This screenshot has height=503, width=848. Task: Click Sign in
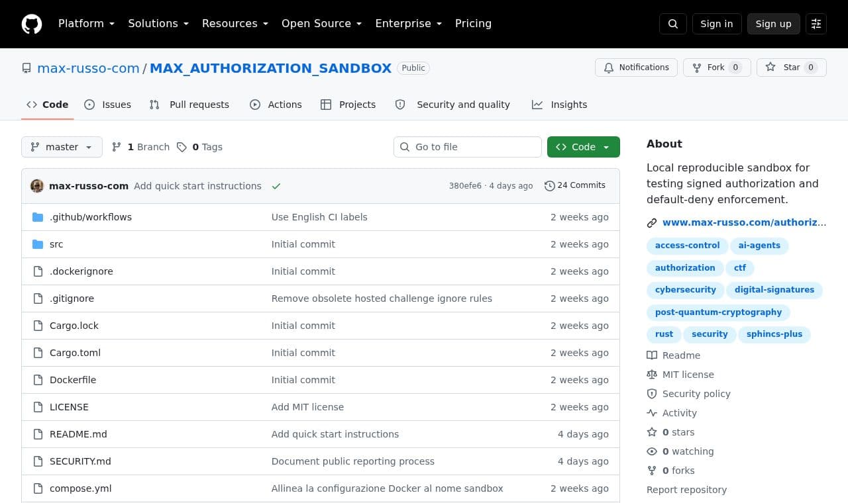click(x=717, y=24)
